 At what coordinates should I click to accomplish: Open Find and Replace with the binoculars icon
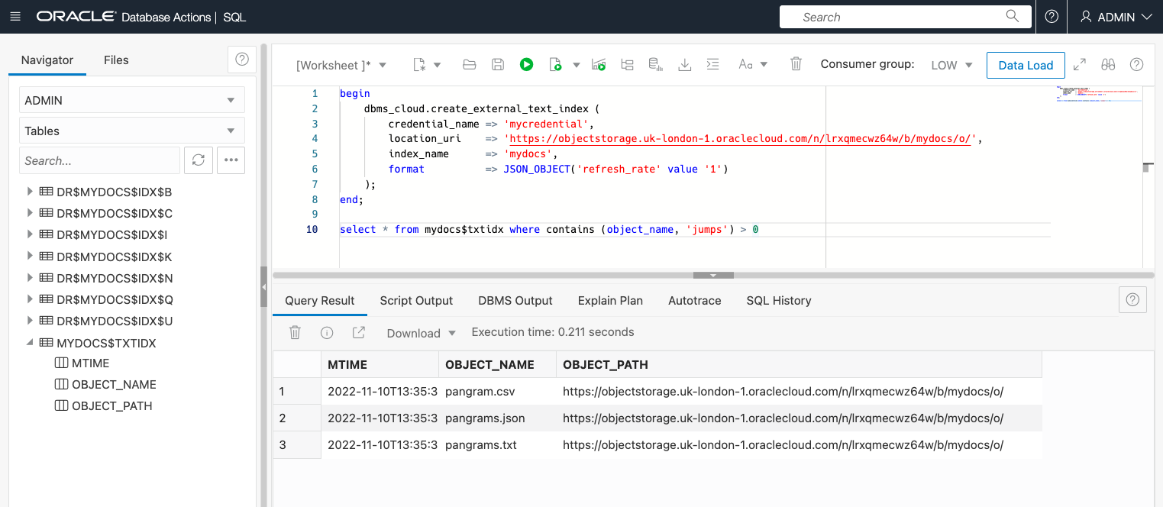1108,64
